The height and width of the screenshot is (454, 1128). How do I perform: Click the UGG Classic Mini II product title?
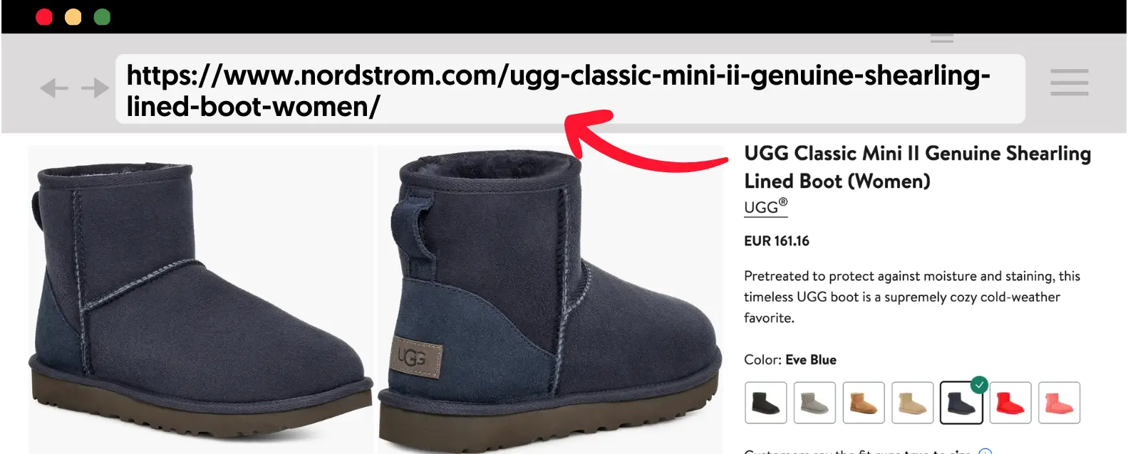917,167
